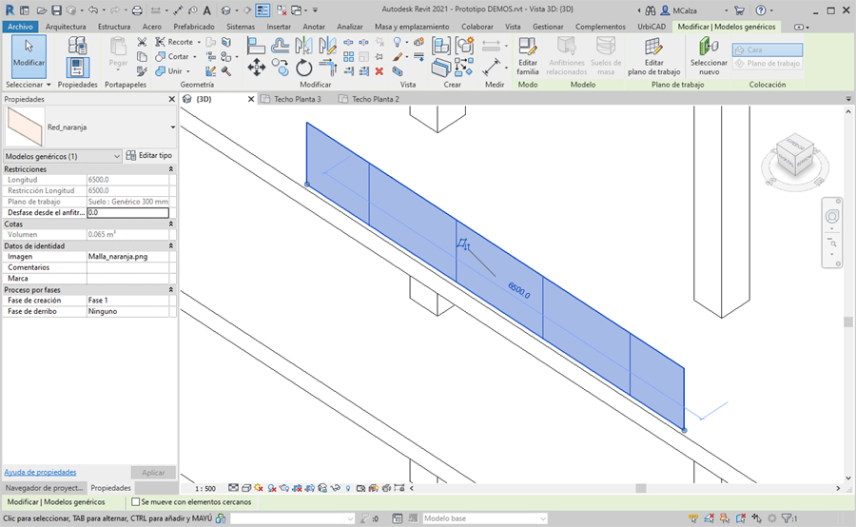Image resolution: width=856 pixels, height=527 pixels.
Task: Click the Print icon in quick access toolbar
Action: pyautogui.click(x=138, y=10)
